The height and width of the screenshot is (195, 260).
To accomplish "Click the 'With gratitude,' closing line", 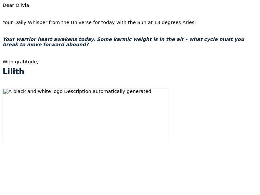I will pos(20,62).
